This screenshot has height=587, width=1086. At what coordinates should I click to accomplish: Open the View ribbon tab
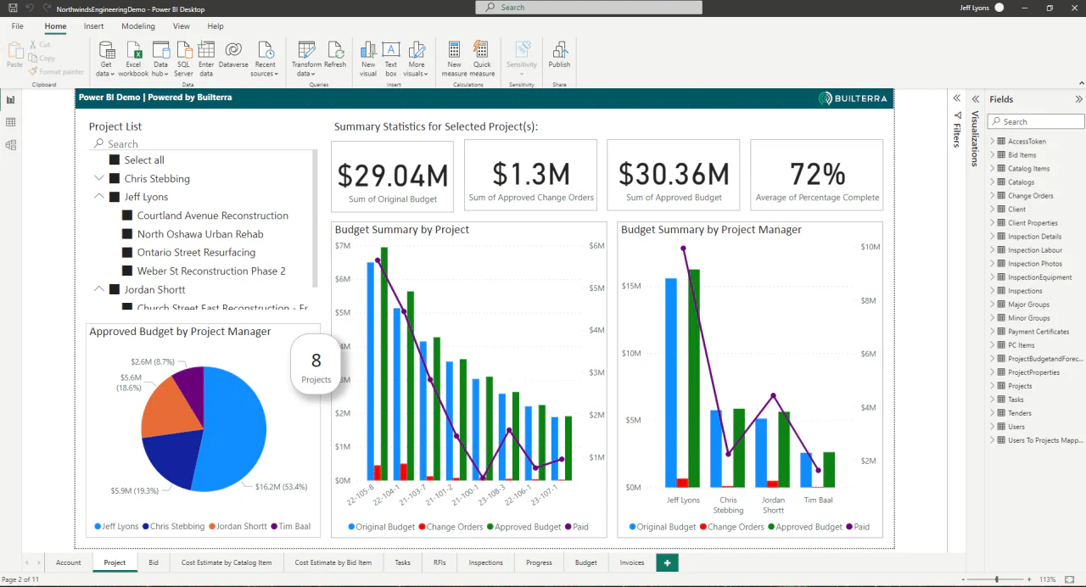tap(182, 26)
